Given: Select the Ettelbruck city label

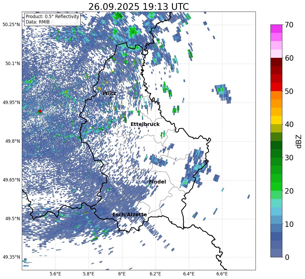Looking at the screenshot, I should point(145,124).
